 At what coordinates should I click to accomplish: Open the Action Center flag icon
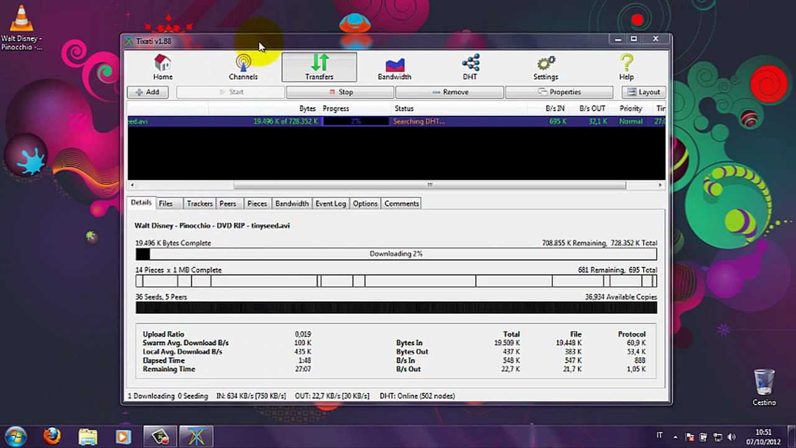(690, 437)
